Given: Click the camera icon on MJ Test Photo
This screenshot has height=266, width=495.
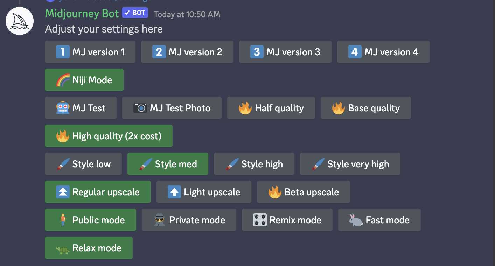Looking at the screenshot, I should 140,108.
